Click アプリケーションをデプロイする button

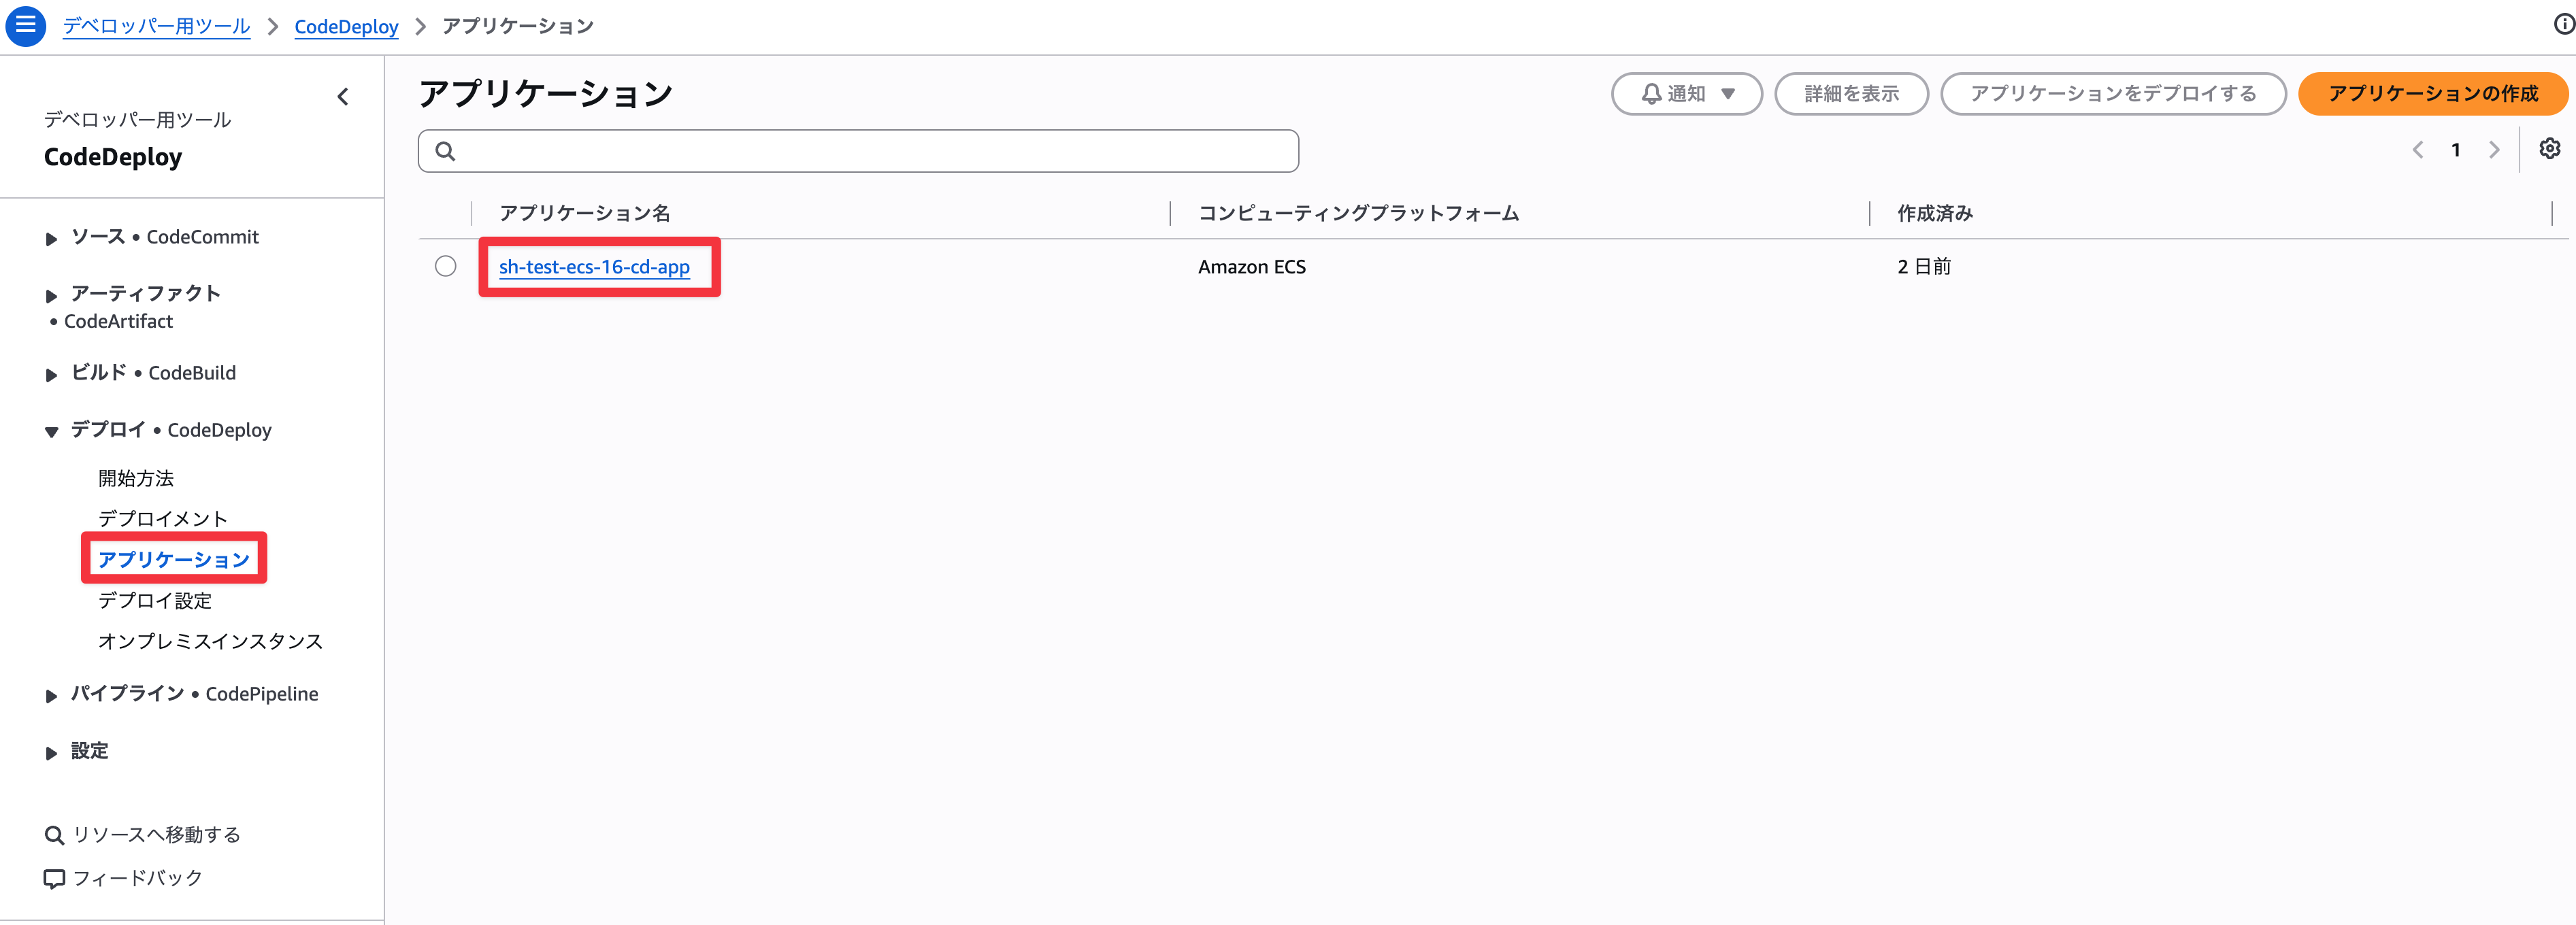(2113, 94)
